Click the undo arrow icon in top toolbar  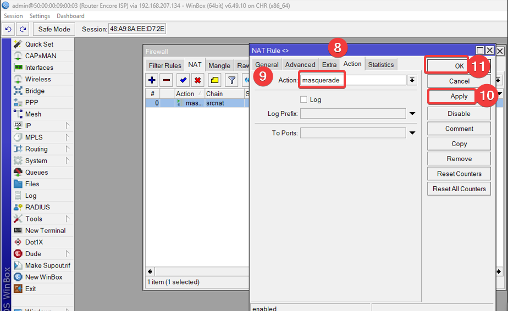[9, 29]
